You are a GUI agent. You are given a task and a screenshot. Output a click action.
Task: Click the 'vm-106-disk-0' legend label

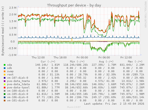(x=18, y=97)
